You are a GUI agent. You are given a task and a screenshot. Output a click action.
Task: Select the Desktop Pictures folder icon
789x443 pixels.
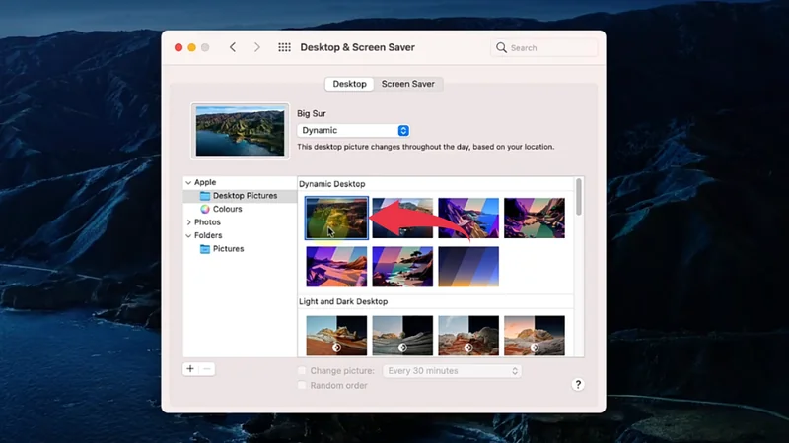[205, 196]
